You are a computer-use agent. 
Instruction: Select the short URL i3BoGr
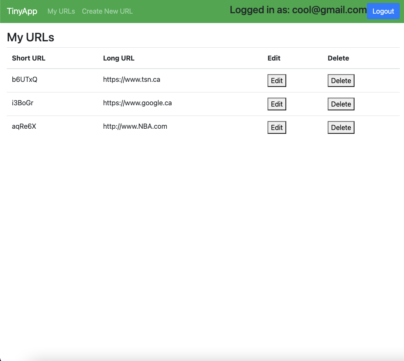click(x=22, y=103)
